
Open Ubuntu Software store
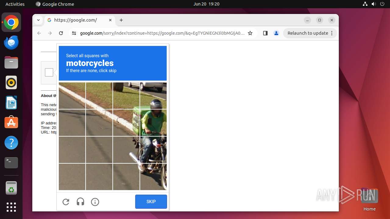tap(11, 123)
